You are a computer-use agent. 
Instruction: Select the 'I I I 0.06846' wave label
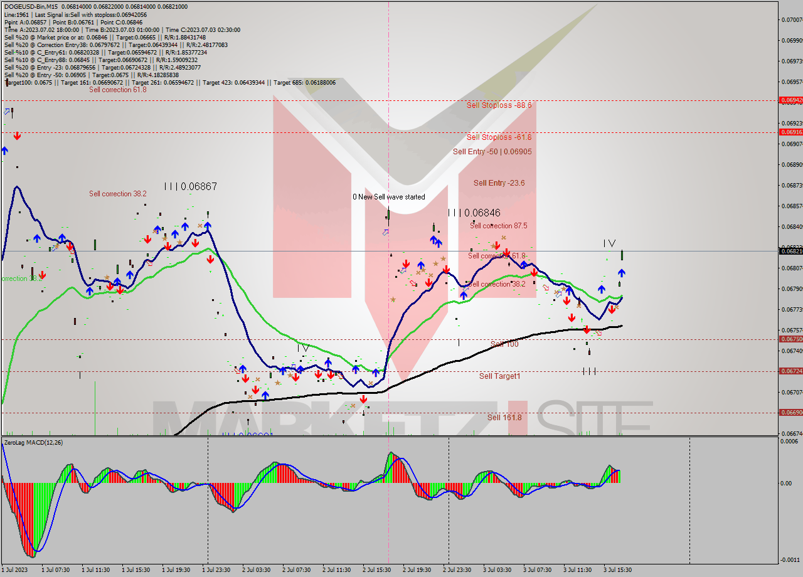pyautogui.click(x=474, y=213)
